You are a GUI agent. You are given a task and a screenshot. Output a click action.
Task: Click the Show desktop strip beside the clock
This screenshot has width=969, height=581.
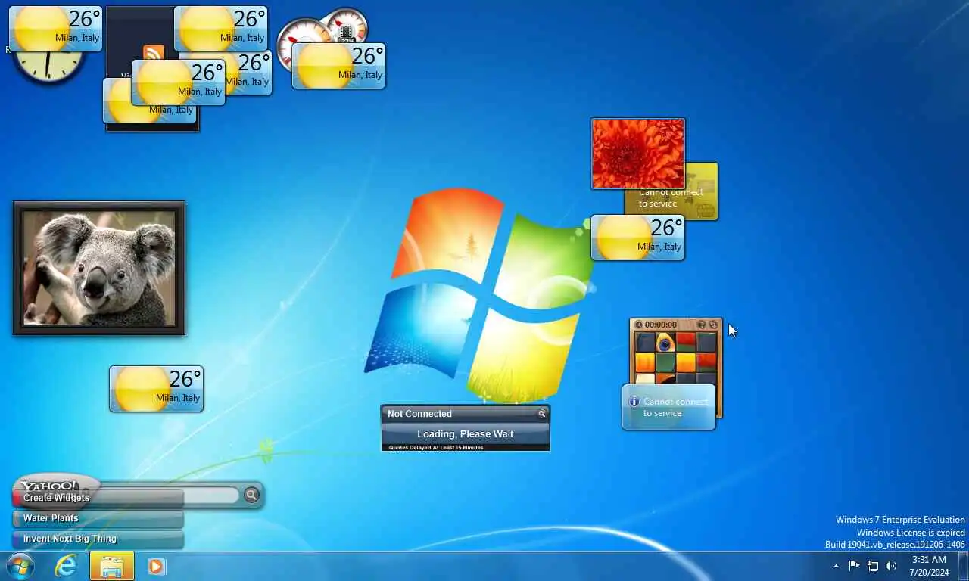[963, 566]
